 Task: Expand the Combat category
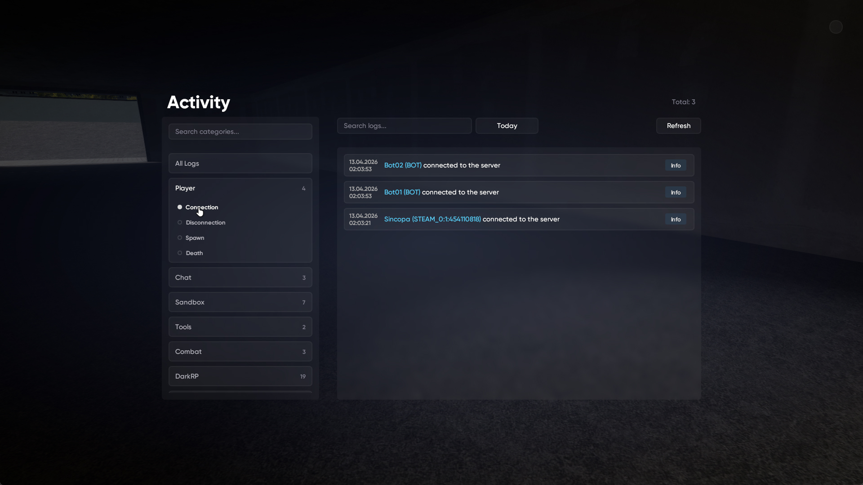240,352
